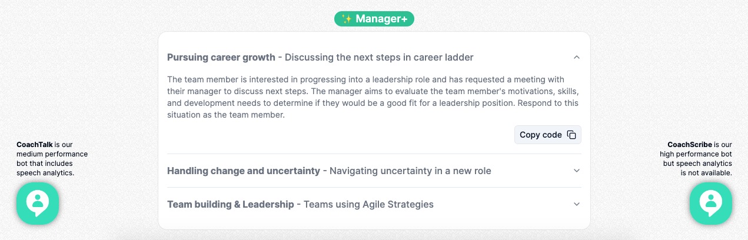
Task: Open the Handling change and uncertainty heading
Action: pyautogui.click(x=243, y=171)
